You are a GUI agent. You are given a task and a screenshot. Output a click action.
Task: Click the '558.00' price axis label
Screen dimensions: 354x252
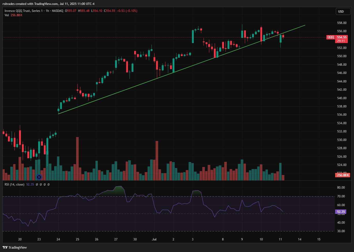(342, 23)
